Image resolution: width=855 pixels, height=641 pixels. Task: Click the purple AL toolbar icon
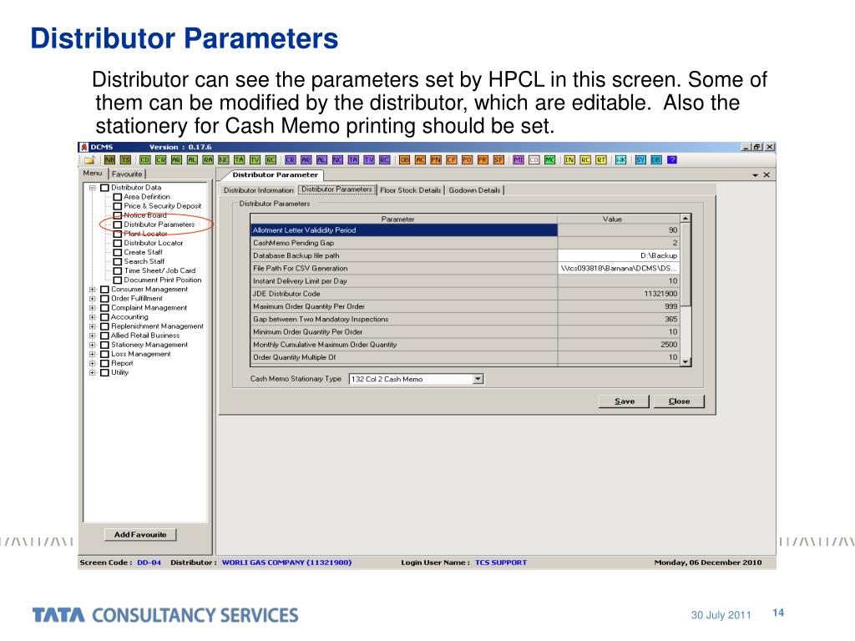coord(322,159)
